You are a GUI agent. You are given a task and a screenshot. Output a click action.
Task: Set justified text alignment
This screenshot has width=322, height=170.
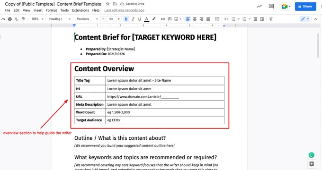(x=208, y=19)
